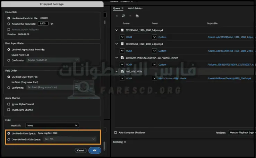This screenshot has height=158, width=256.
Task: Enable the Ignore Alpha Channel checkbox
Action: pos(9,104)
